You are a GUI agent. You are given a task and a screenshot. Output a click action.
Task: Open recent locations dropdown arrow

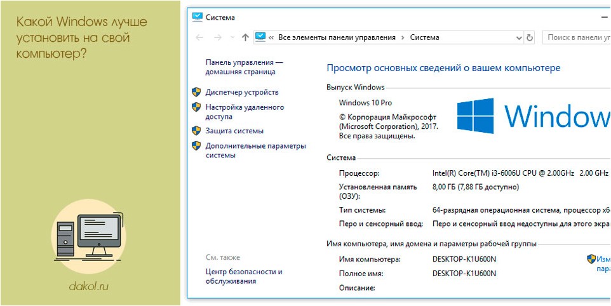point(232,37)
